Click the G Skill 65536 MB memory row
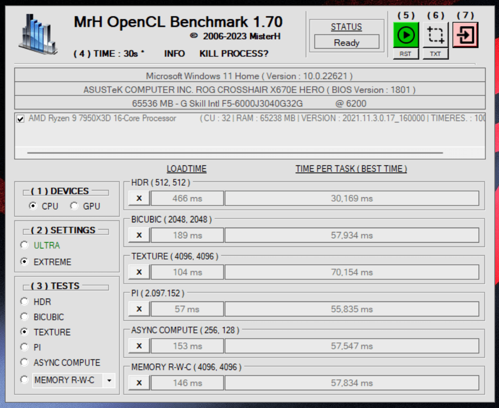Screen dimensions: 499x408 pos(250,103)
